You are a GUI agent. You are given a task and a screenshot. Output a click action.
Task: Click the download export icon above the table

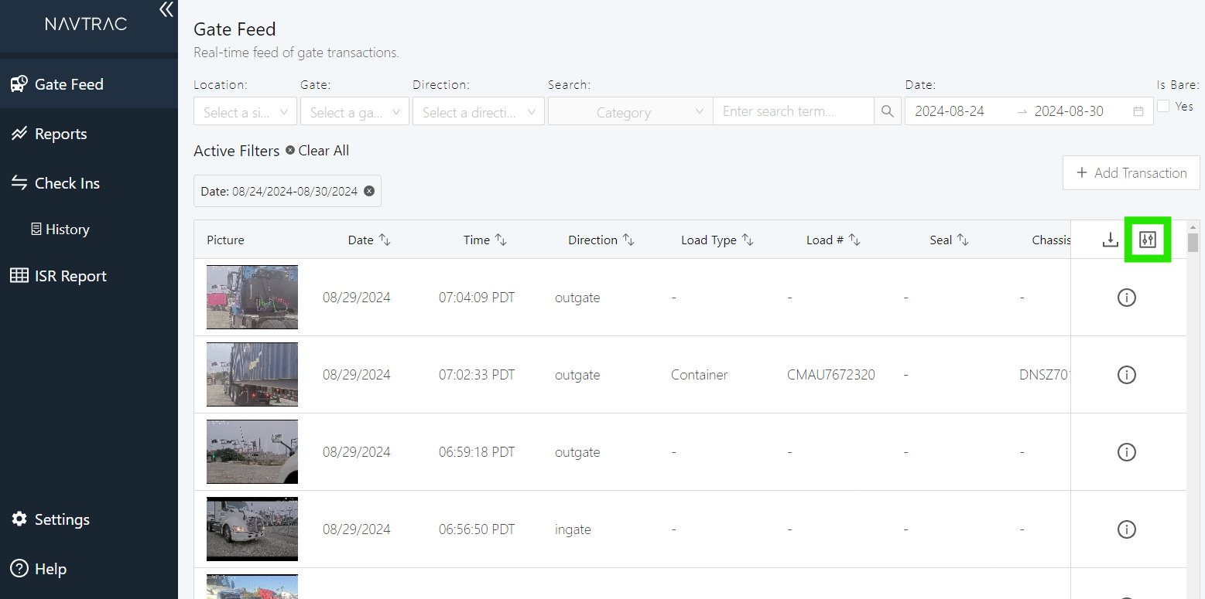[x=1111, y=240]
